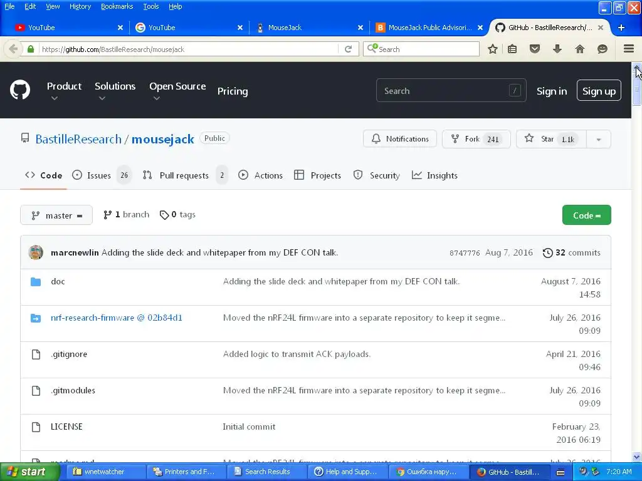Open the chat smiley toolbar icon
Image resolution: width=642 pixels, height=481 pixels.
[603, 49]
